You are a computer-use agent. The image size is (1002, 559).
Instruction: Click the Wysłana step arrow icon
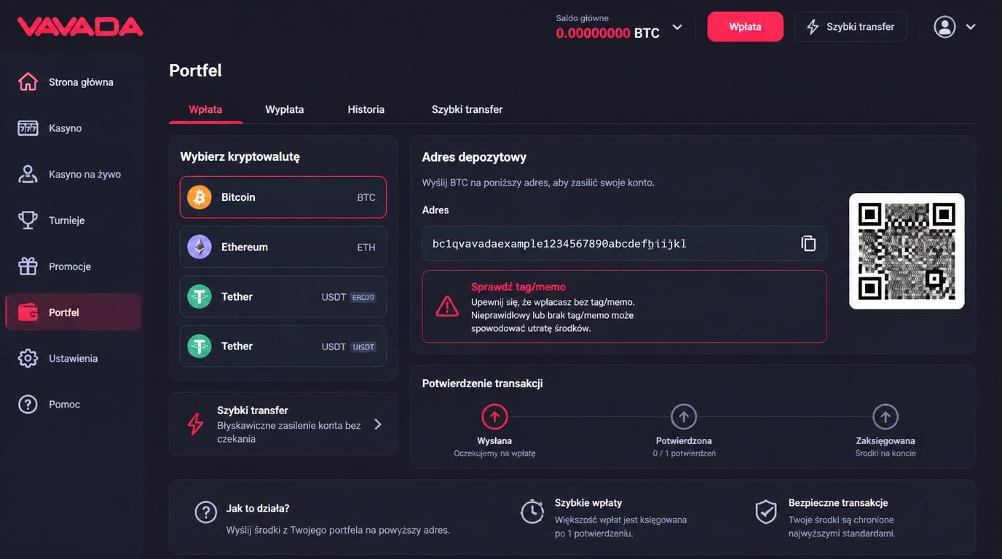pyautogui.click(x=494, y=417)
